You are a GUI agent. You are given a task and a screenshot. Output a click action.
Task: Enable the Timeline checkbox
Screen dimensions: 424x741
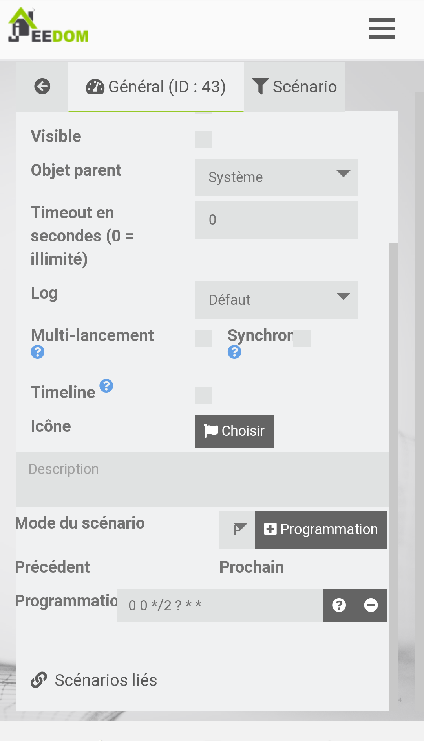click(x=203, y=395)
